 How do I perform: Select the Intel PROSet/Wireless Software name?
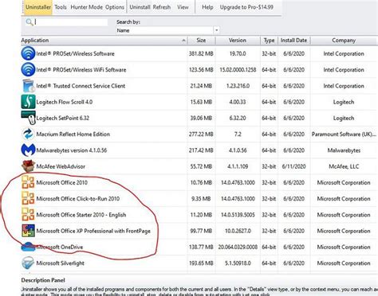[75, 53]
